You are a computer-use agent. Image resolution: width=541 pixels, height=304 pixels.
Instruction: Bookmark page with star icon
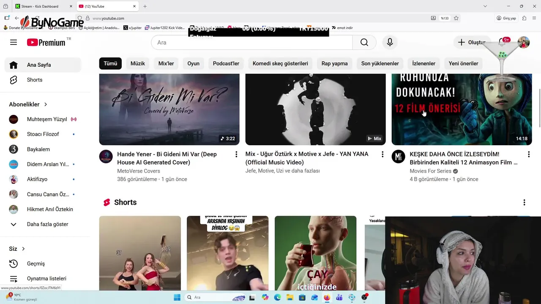456,18
